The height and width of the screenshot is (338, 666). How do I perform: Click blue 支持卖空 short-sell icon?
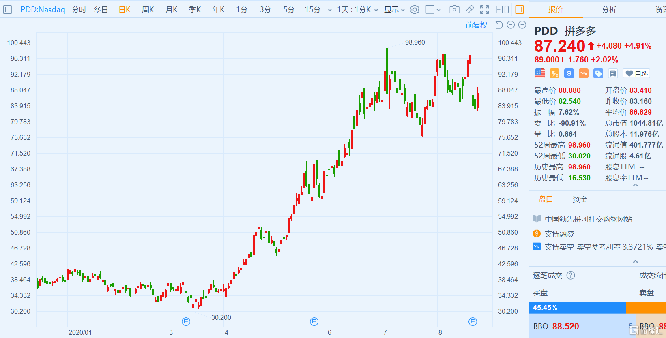point(537,246)
